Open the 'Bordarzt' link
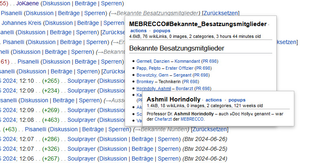The width and height of the screenshot is (327, 163). 185,88
